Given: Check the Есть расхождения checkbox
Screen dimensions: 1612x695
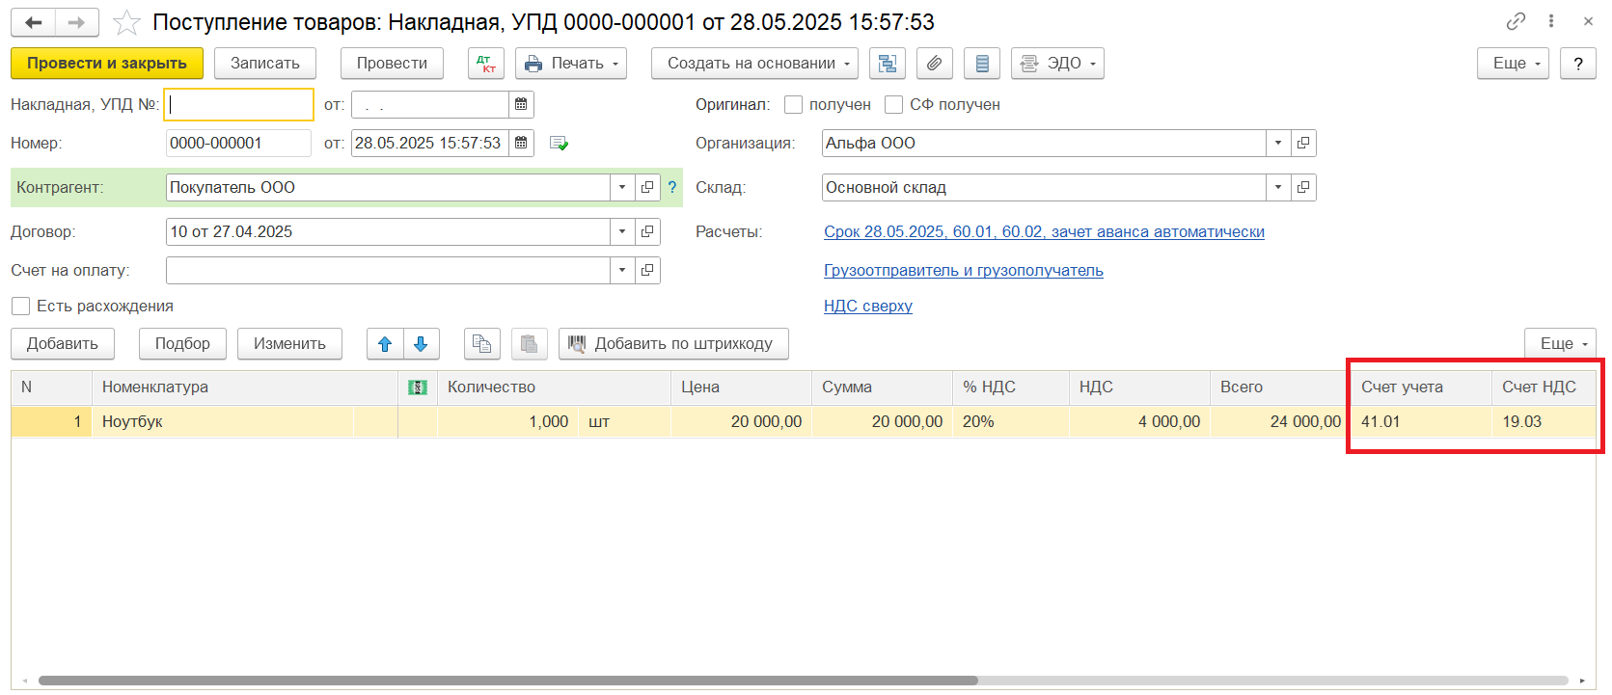Looking at the screenshot, I should [21, 306].
